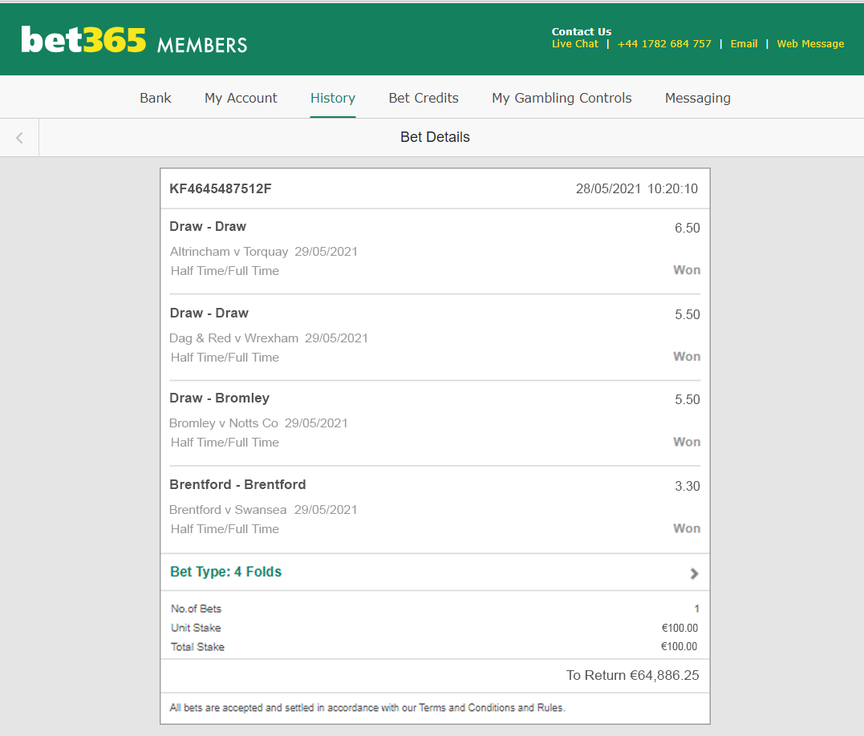Expand the Bet Type: 4 Folds chevron

tap(694, 573)
